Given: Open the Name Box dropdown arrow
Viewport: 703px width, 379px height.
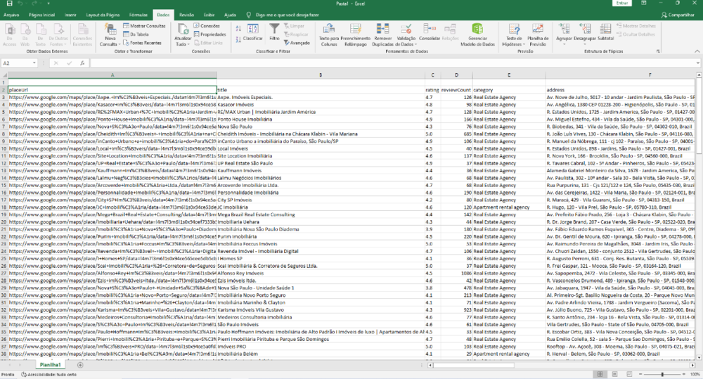Looking at the screenshot, I should point(34,63).
